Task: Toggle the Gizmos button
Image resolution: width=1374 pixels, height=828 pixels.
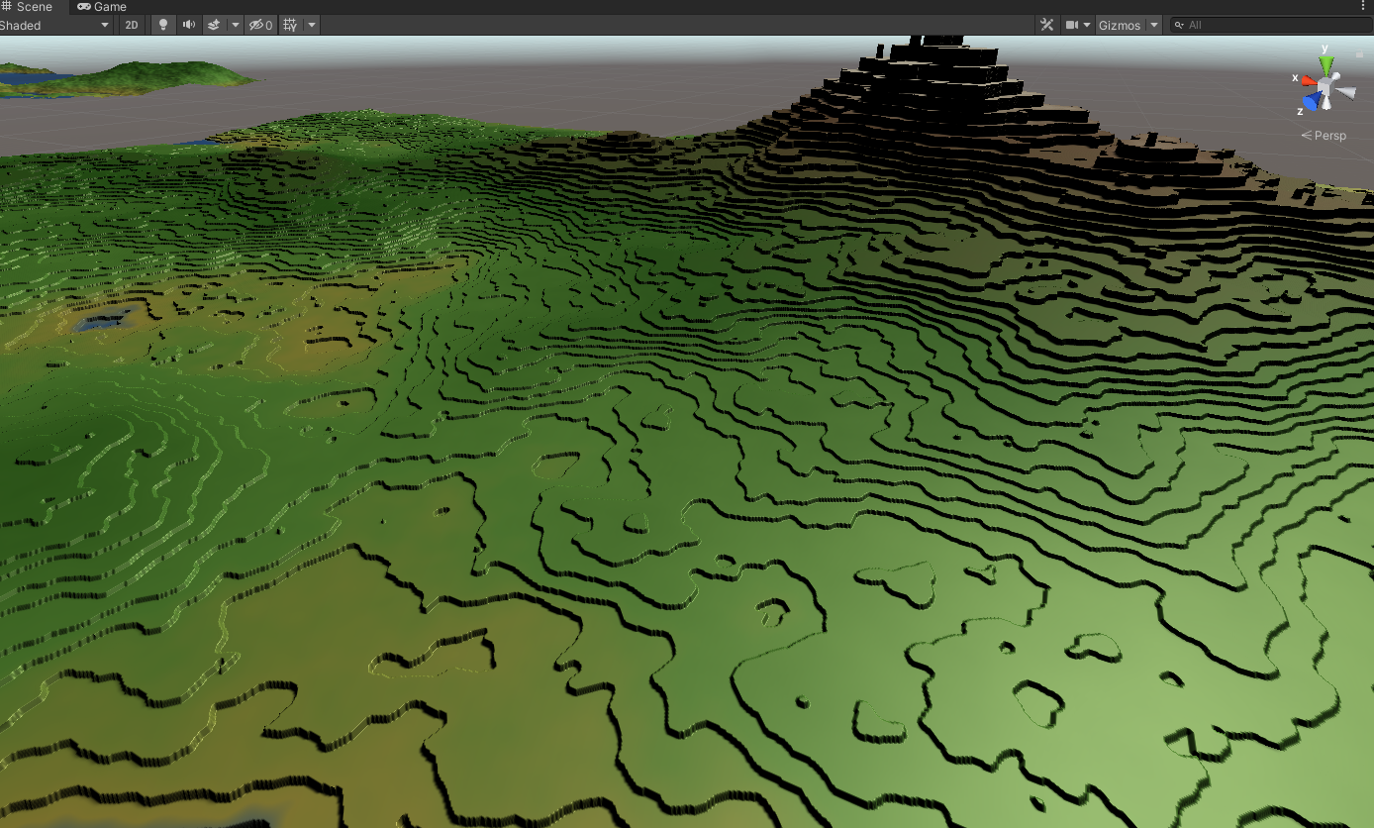Action: pyautogui.click(x=1119, y=25)
